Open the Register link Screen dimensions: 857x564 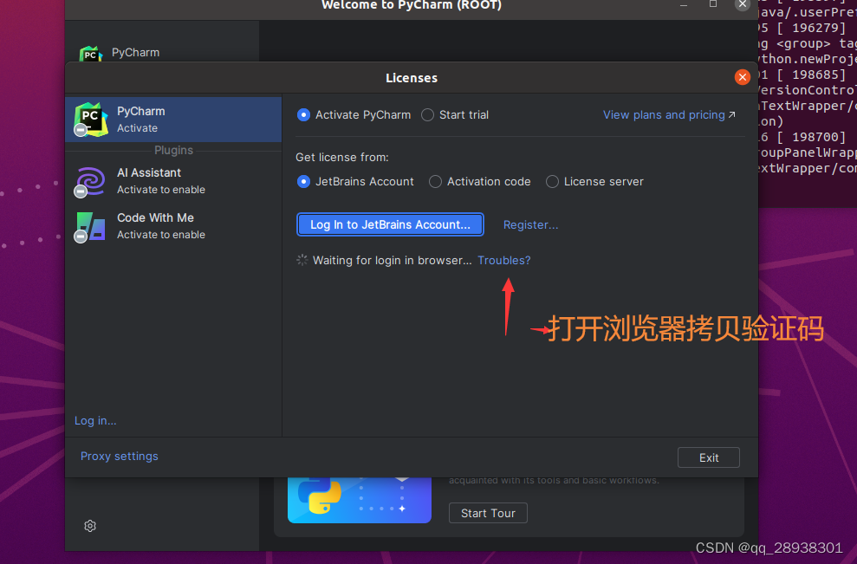[530, 224]
